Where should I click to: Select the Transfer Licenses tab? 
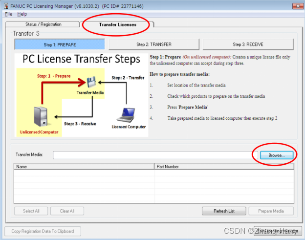coord(117,24)
